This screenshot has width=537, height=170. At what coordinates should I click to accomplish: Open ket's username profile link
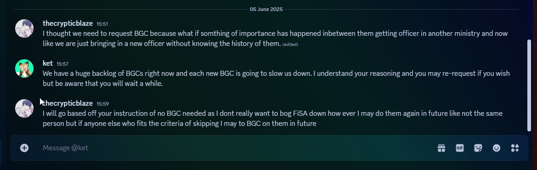pos(48,63)
